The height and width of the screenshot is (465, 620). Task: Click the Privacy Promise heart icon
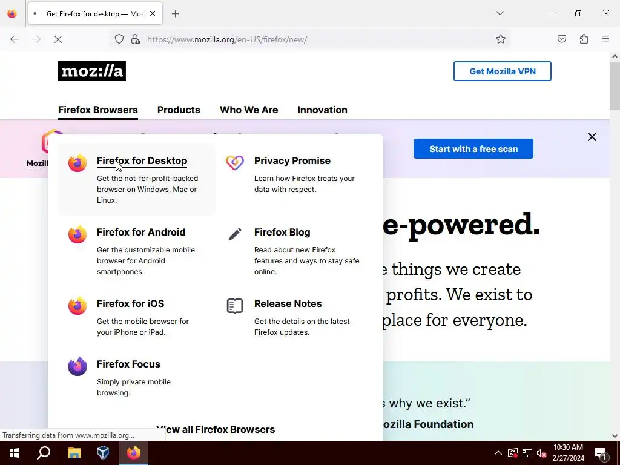(235, 162)
